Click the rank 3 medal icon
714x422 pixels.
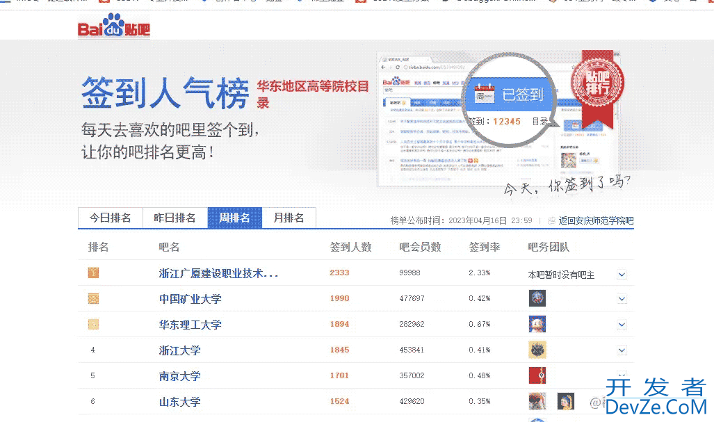(x=93, y=324)
